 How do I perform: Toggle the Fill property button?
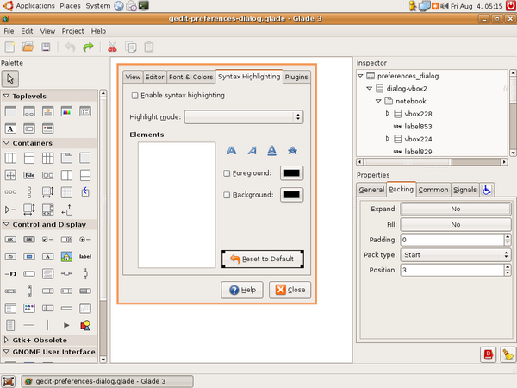pos(456,224)
